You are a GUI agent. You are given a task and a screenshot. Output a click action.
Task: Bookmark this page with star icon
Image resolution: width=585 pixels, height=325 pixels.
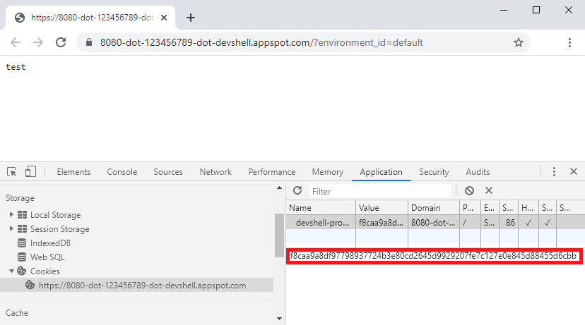click(519, 42)
